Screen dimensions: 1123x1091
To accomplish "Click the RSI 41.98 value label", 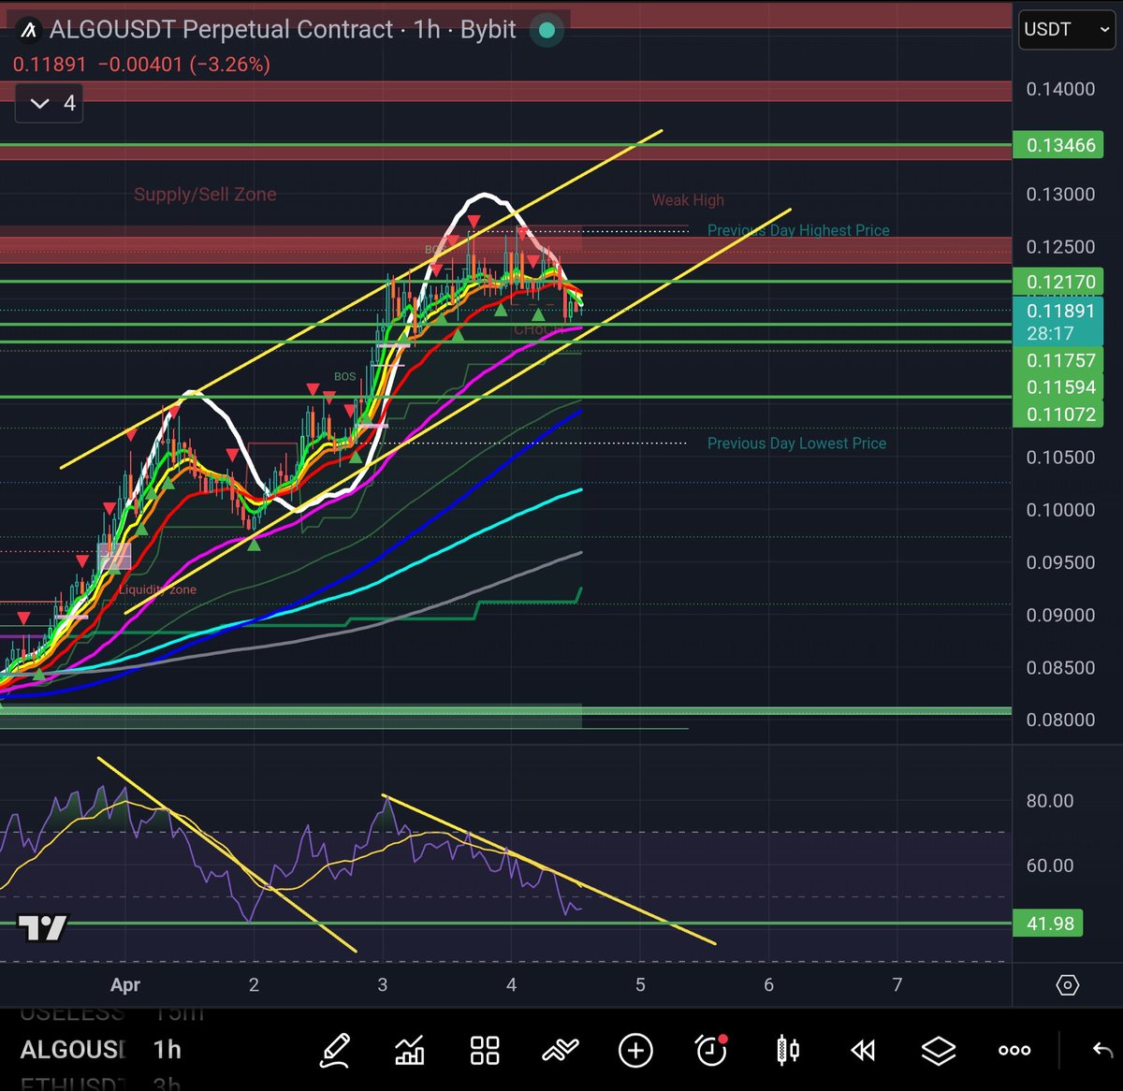I will point(1050,924).
